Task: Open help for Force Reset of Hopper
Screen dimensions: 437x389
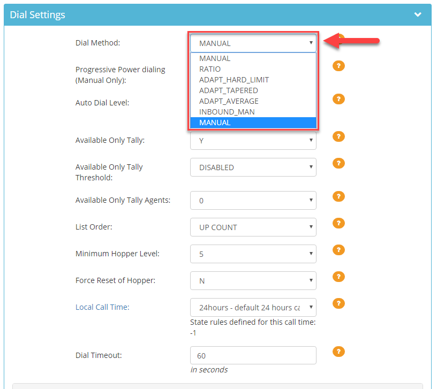Action: [x=338, y=277]
